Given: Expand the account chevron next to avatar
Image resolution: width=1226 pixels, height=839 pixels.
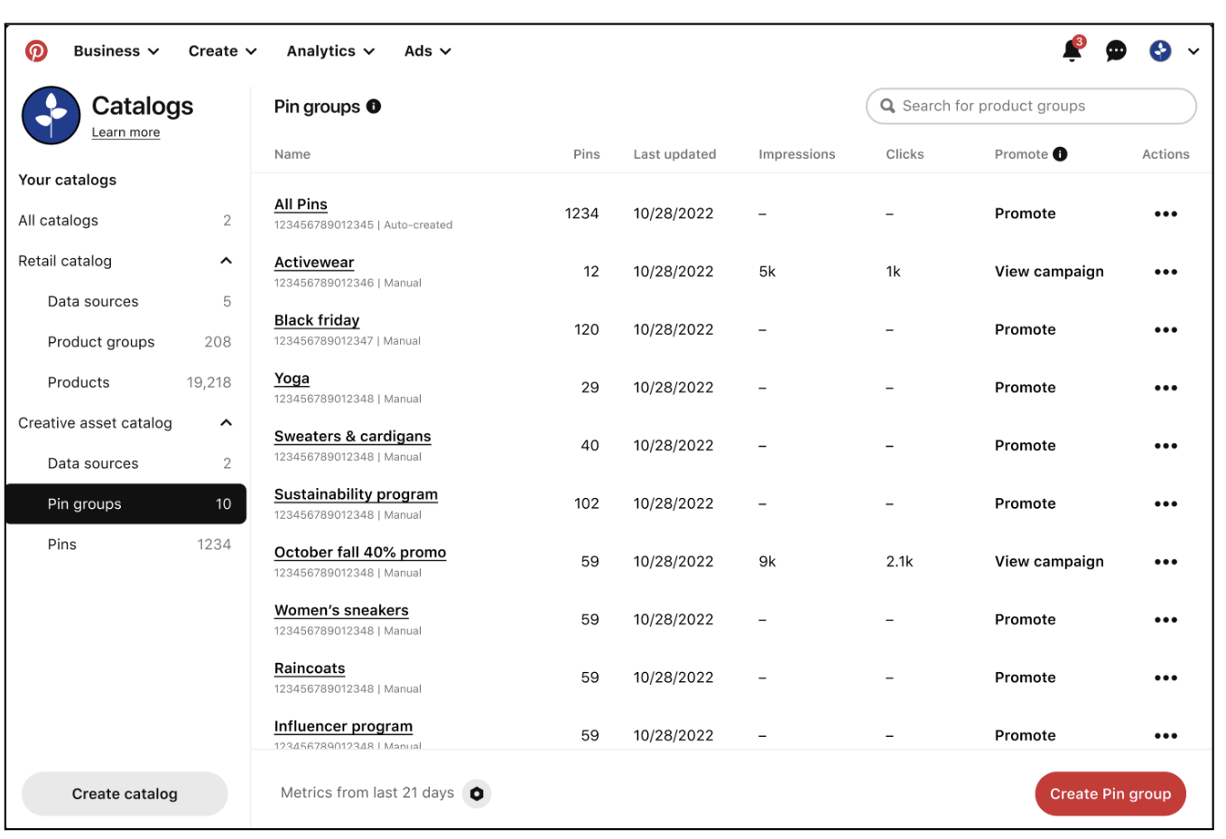Looking at the screenshot, I should point(1193,51).
